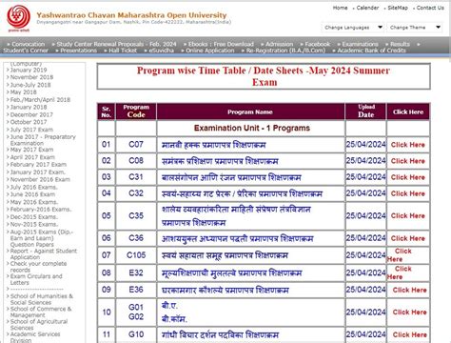Click Here for program E36 timetable
This screenshot has height=343, width=451.
coord(410,290)
